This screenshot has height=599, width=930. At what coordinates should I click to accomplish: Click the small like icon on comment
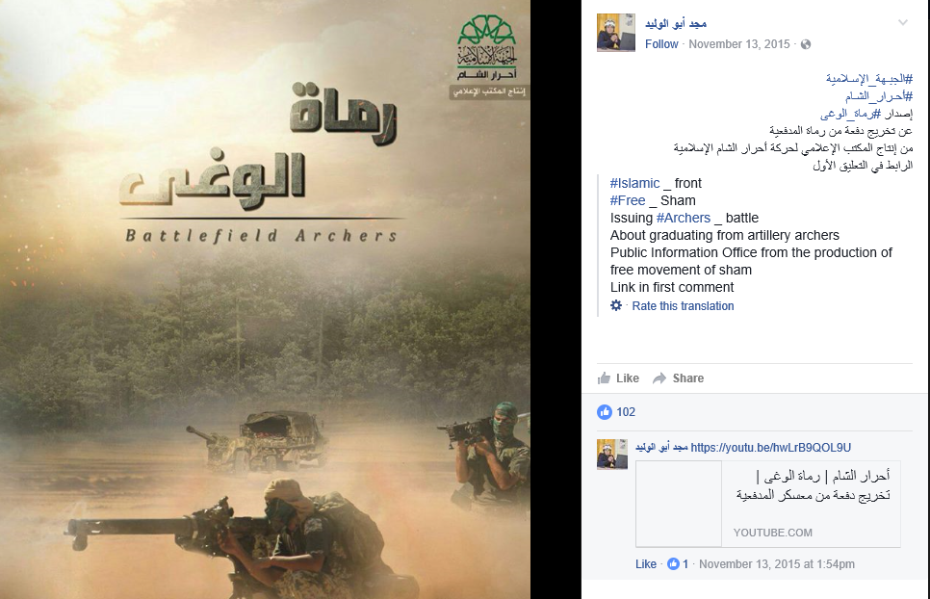point(673,564)
